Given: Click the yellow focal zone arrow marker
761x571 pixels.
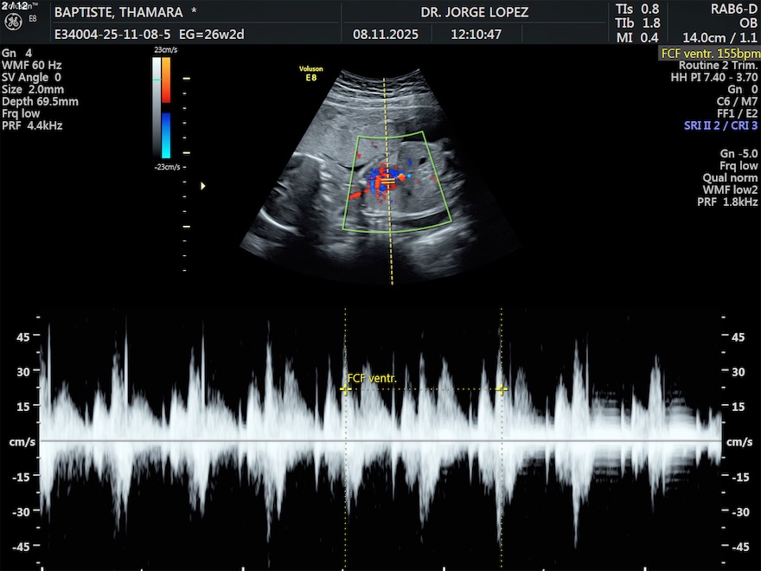Looking at the screenshot, I should [203, 185].
